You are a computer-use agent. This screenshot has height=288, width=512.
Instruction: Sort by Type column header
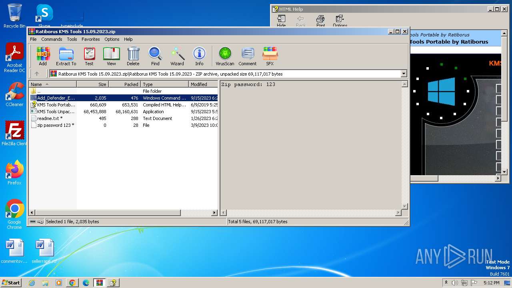click(164, 84)
